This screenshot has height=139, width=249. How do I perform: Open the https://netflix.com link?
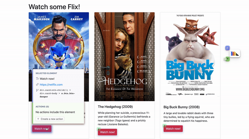pos(51,85)
